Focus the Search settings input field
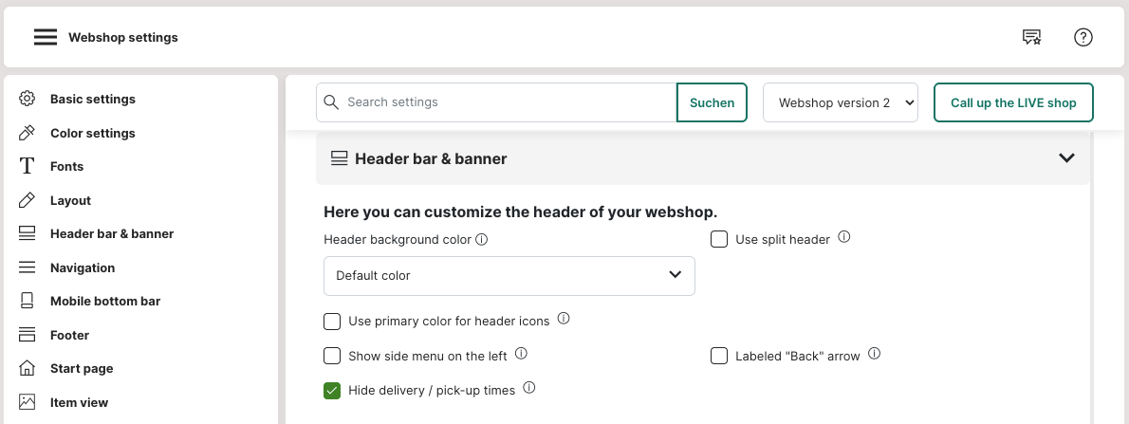1129x424 pixels. [508, 102]
